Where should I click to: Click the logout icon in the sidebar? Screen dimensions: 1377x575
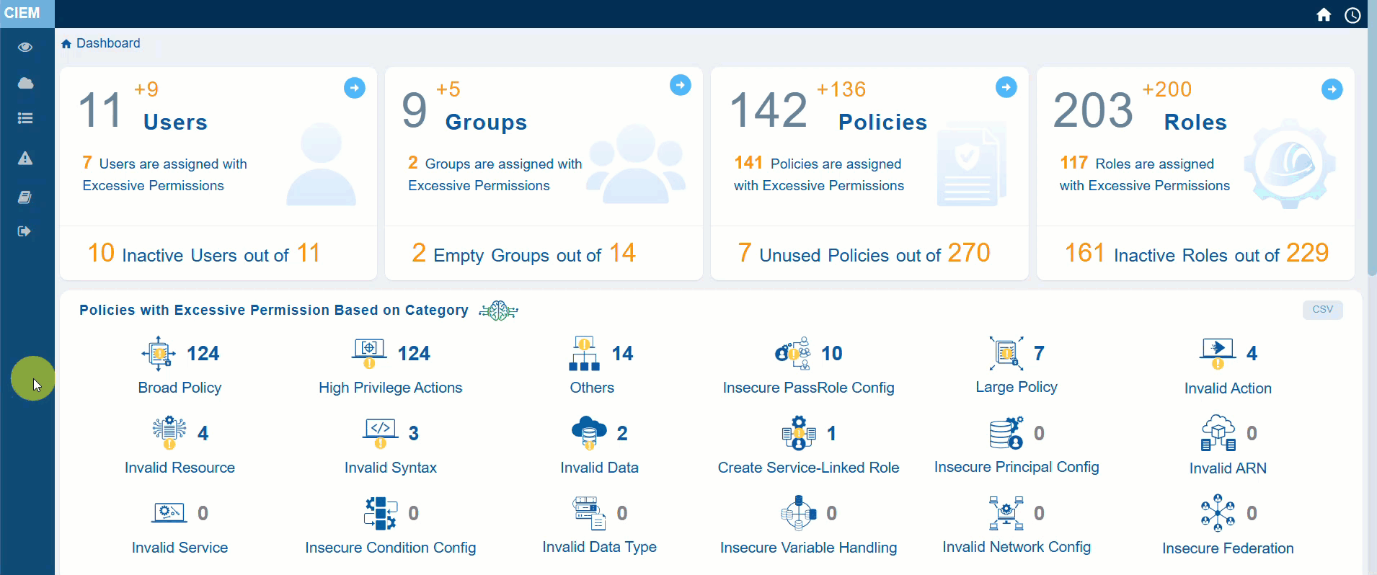coord(25,231)
